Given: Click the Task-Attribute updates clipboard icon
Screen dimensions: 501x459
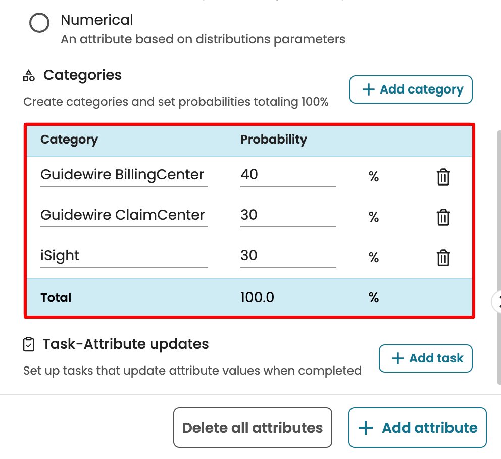Looking at the screenshot, I should (x=29, y=345).
